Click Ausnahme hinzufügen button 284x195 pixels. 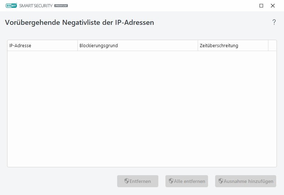click(246, 181)
